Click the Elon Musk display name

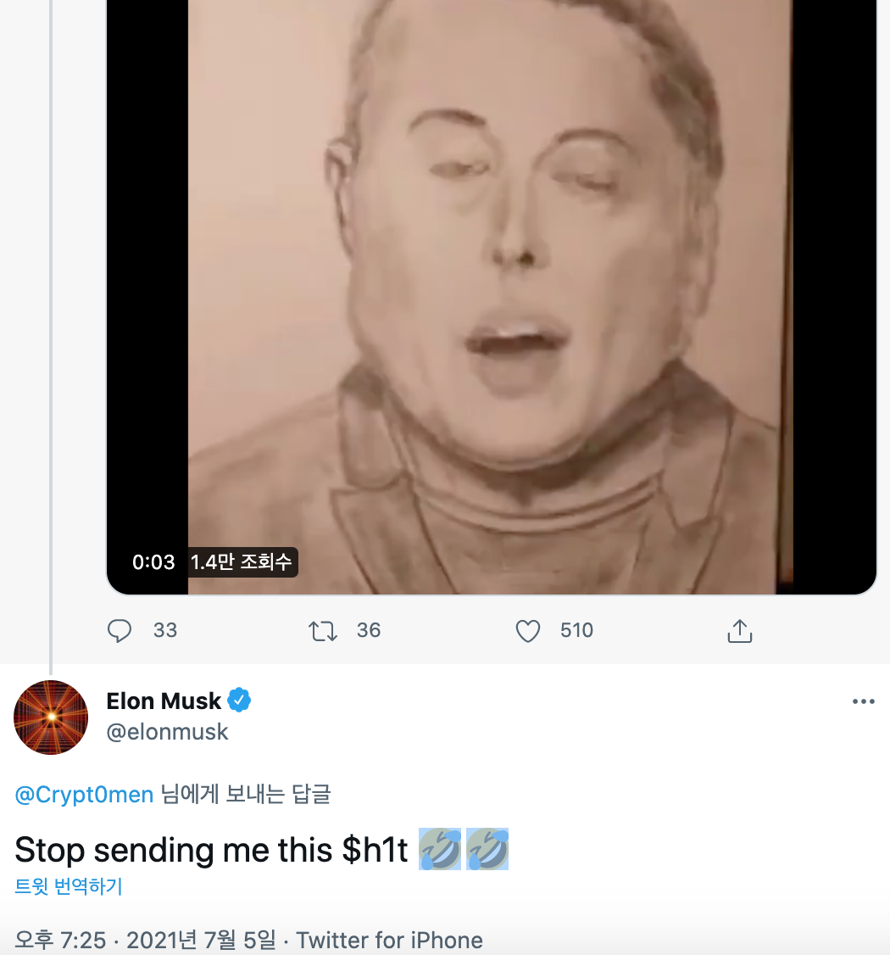click(164, 701)
